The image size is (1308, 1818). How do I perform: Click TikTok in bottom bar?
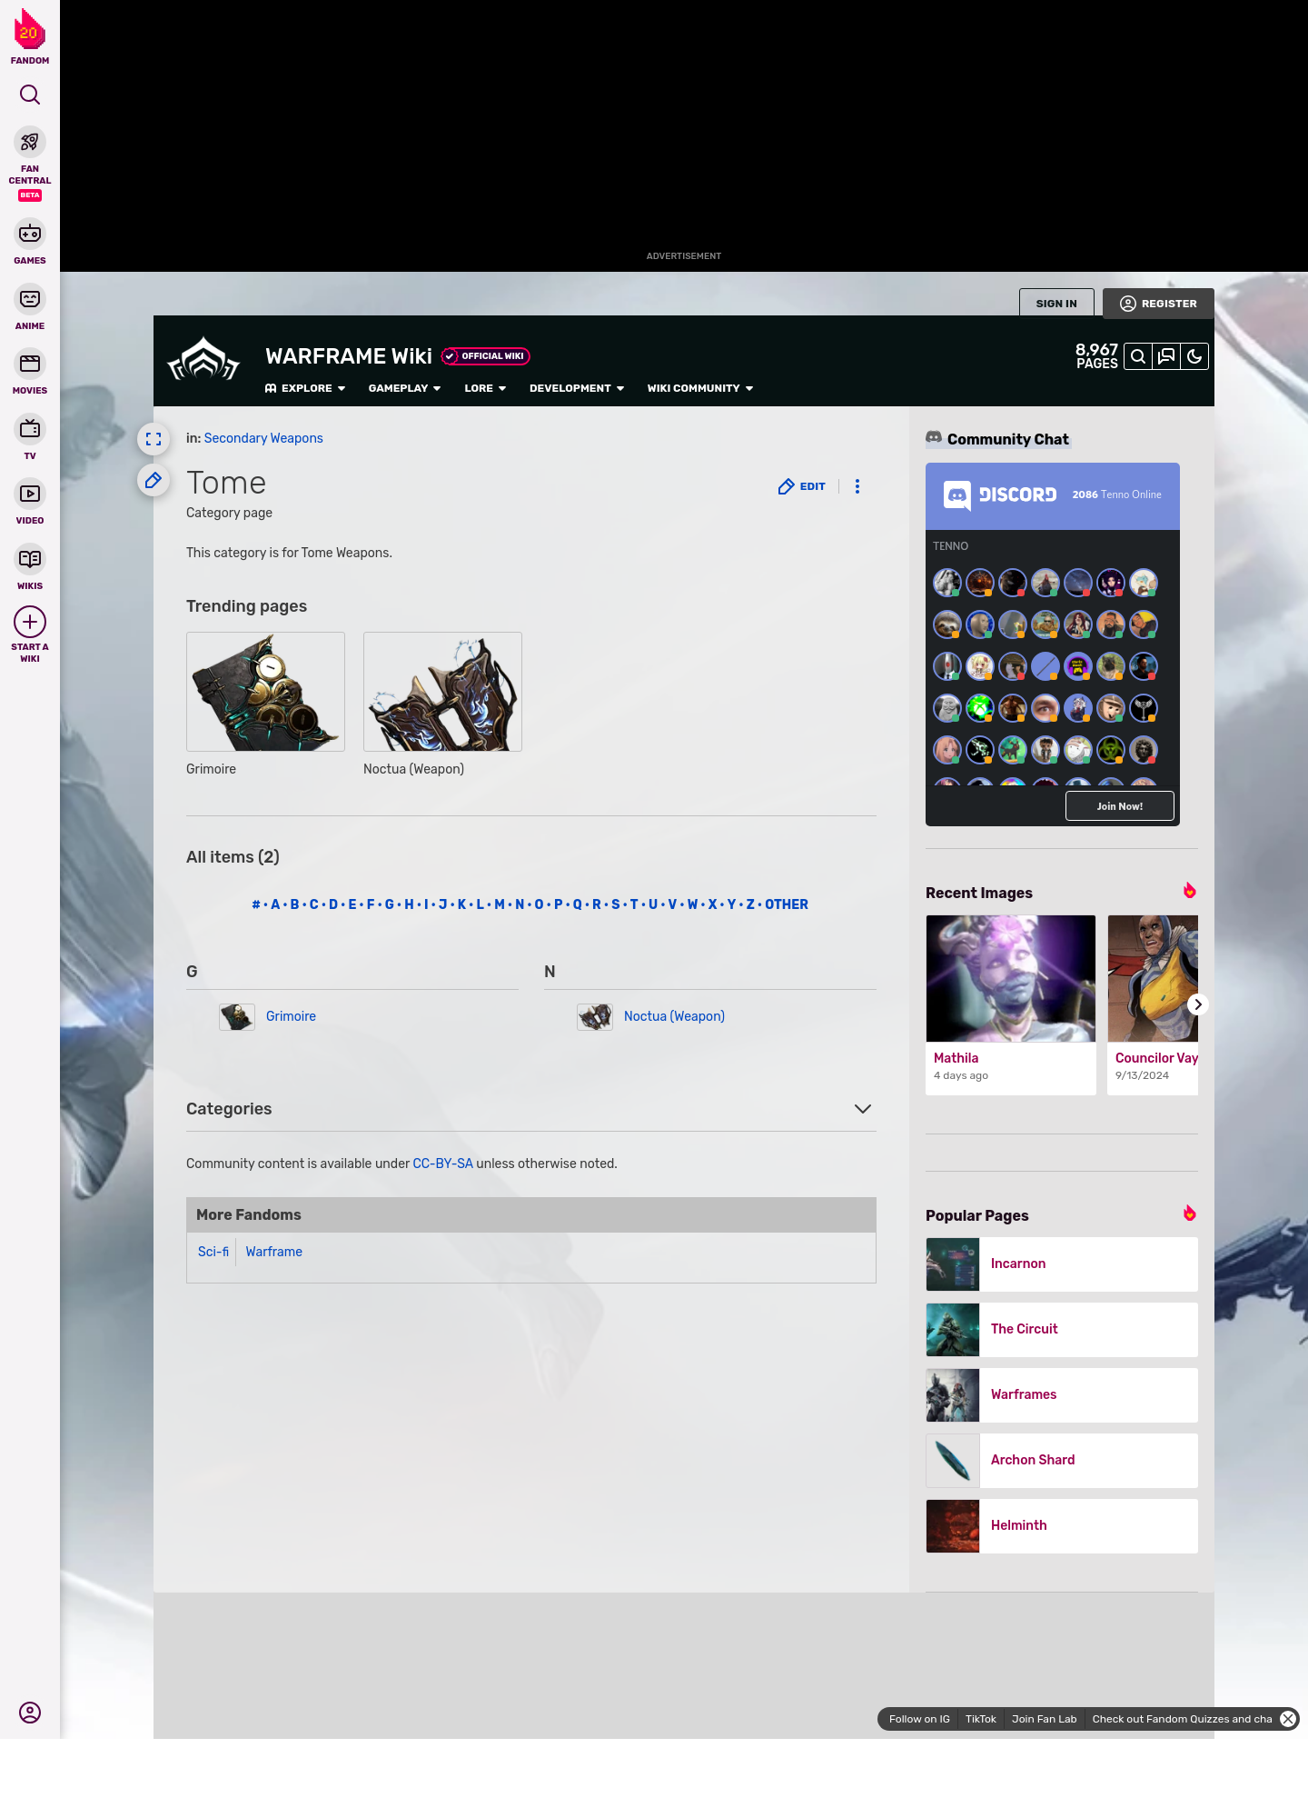coord(981,1719)
